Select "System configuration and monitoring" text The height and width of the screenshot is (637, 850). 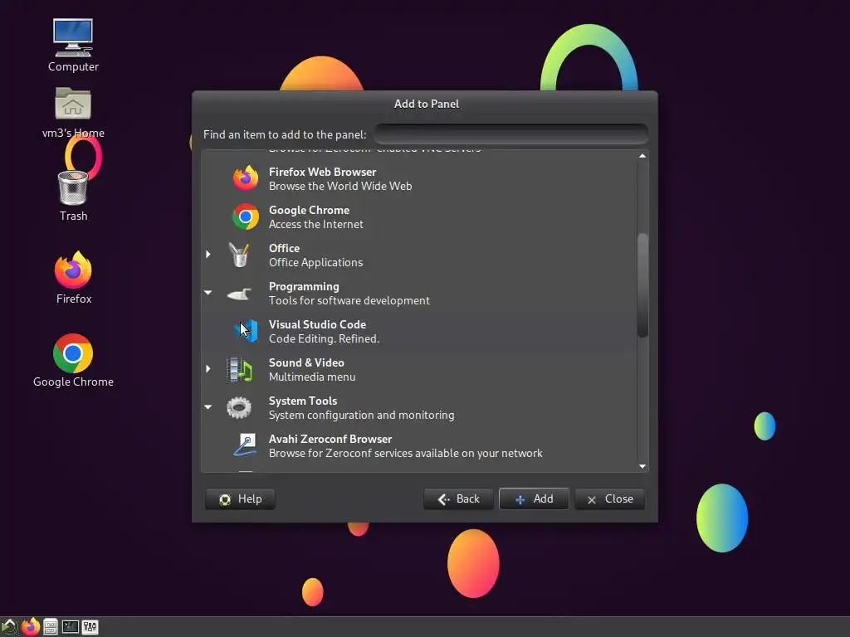362,416
